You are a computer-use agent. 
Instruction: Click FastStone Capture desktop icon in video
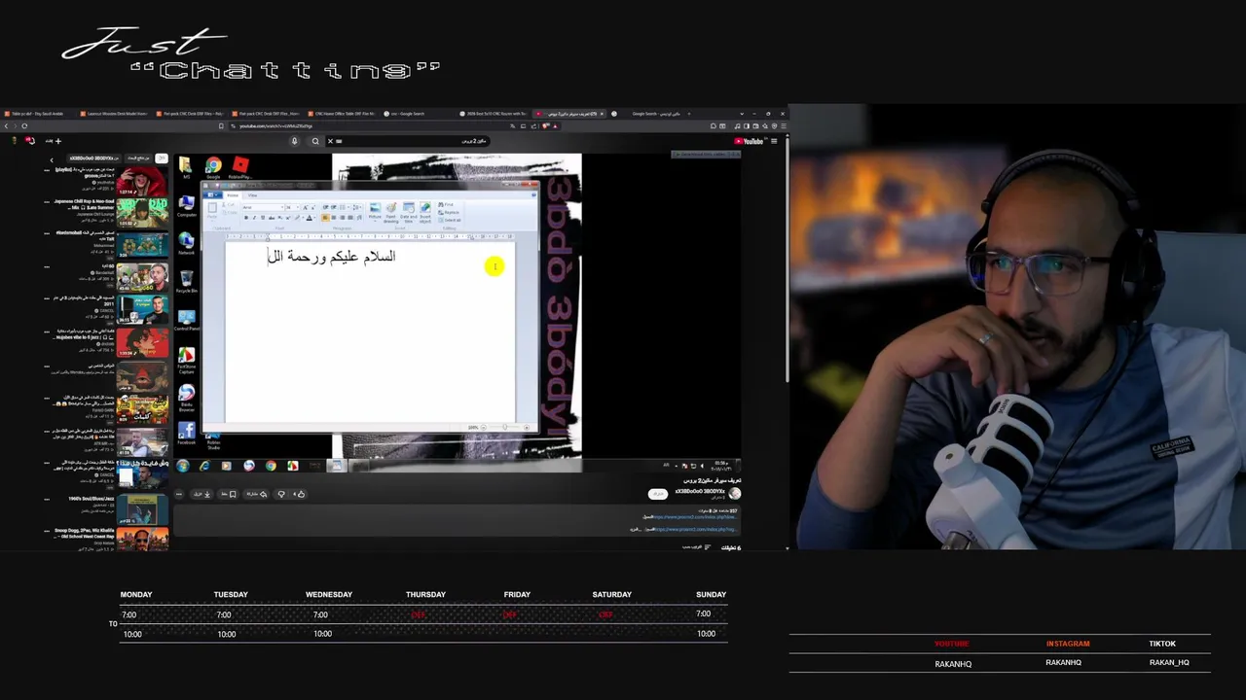click(x=186, y=358)
